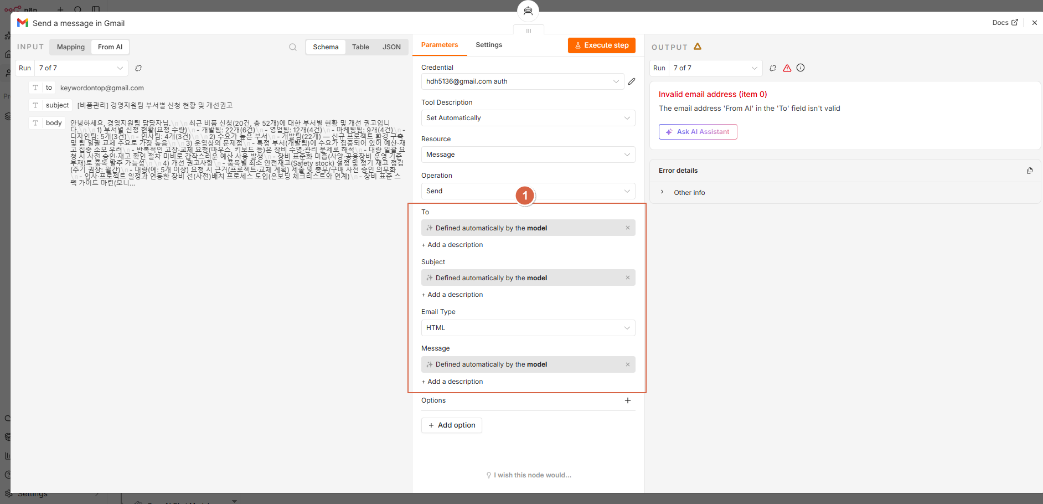Open the chat assistant icon at the top center
Viewport: 1043px width, 504px height.
pos(528,11)
